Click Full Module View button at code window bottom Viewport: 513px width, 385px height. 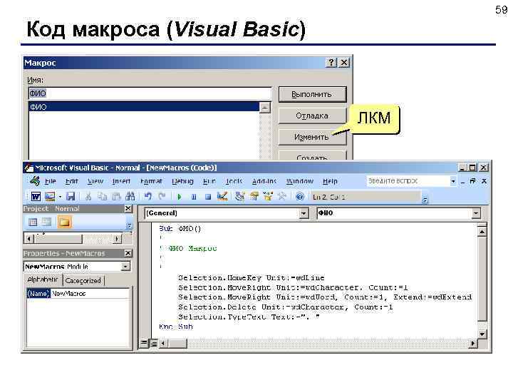tap(153, 344)
